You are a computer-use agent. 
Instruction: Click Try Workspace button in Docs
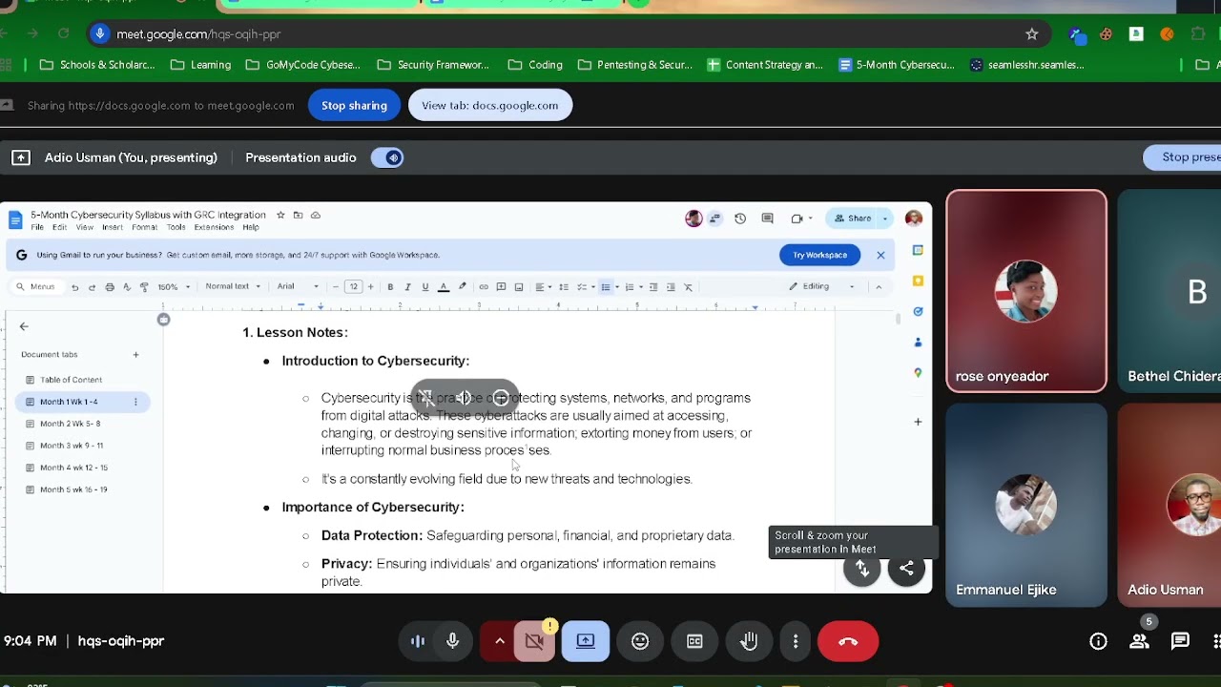819,255
